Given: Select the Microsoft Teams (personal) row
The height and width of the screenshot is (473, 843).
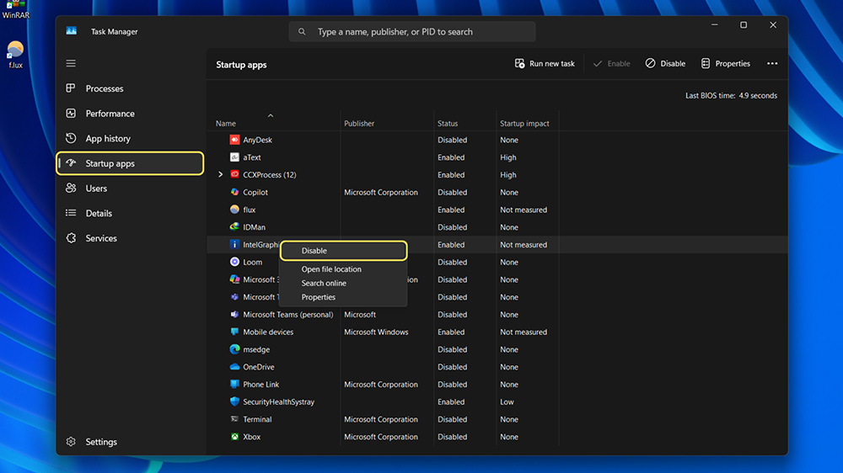Looking at the screenshot, I should click(497, 314).
